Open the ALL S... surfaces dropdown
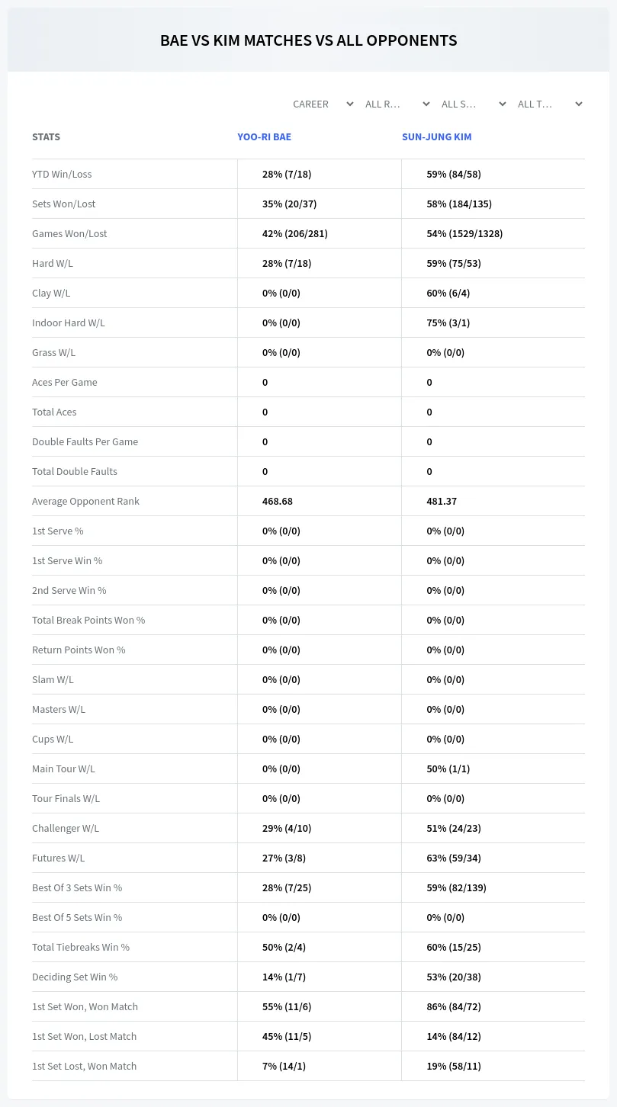The height and width of the screenshot is (1107, 617). pyautogui.click(x=474, y=104)
